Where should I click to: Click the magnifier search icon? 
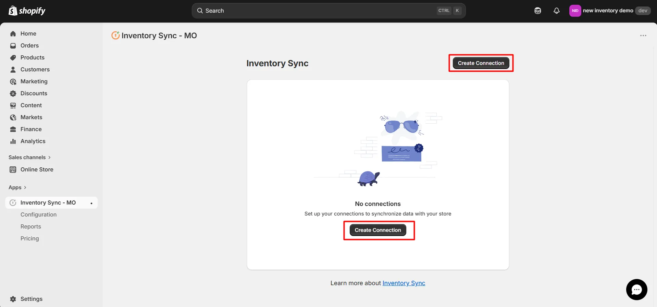click(x=200, y=11)
